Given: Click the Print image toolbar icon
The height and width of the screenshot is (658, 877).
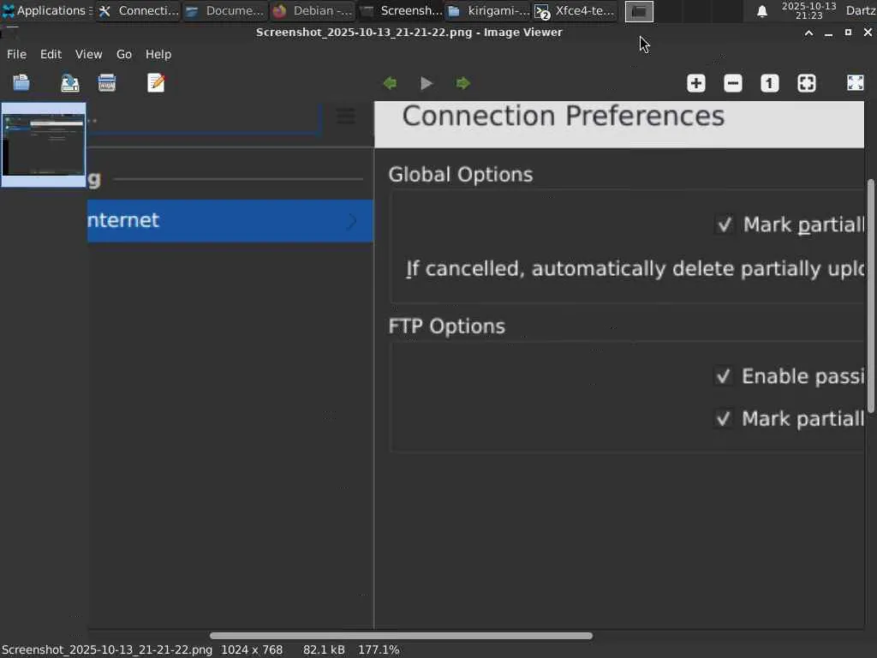Looking at the screenshot, I should click(107, 83).
